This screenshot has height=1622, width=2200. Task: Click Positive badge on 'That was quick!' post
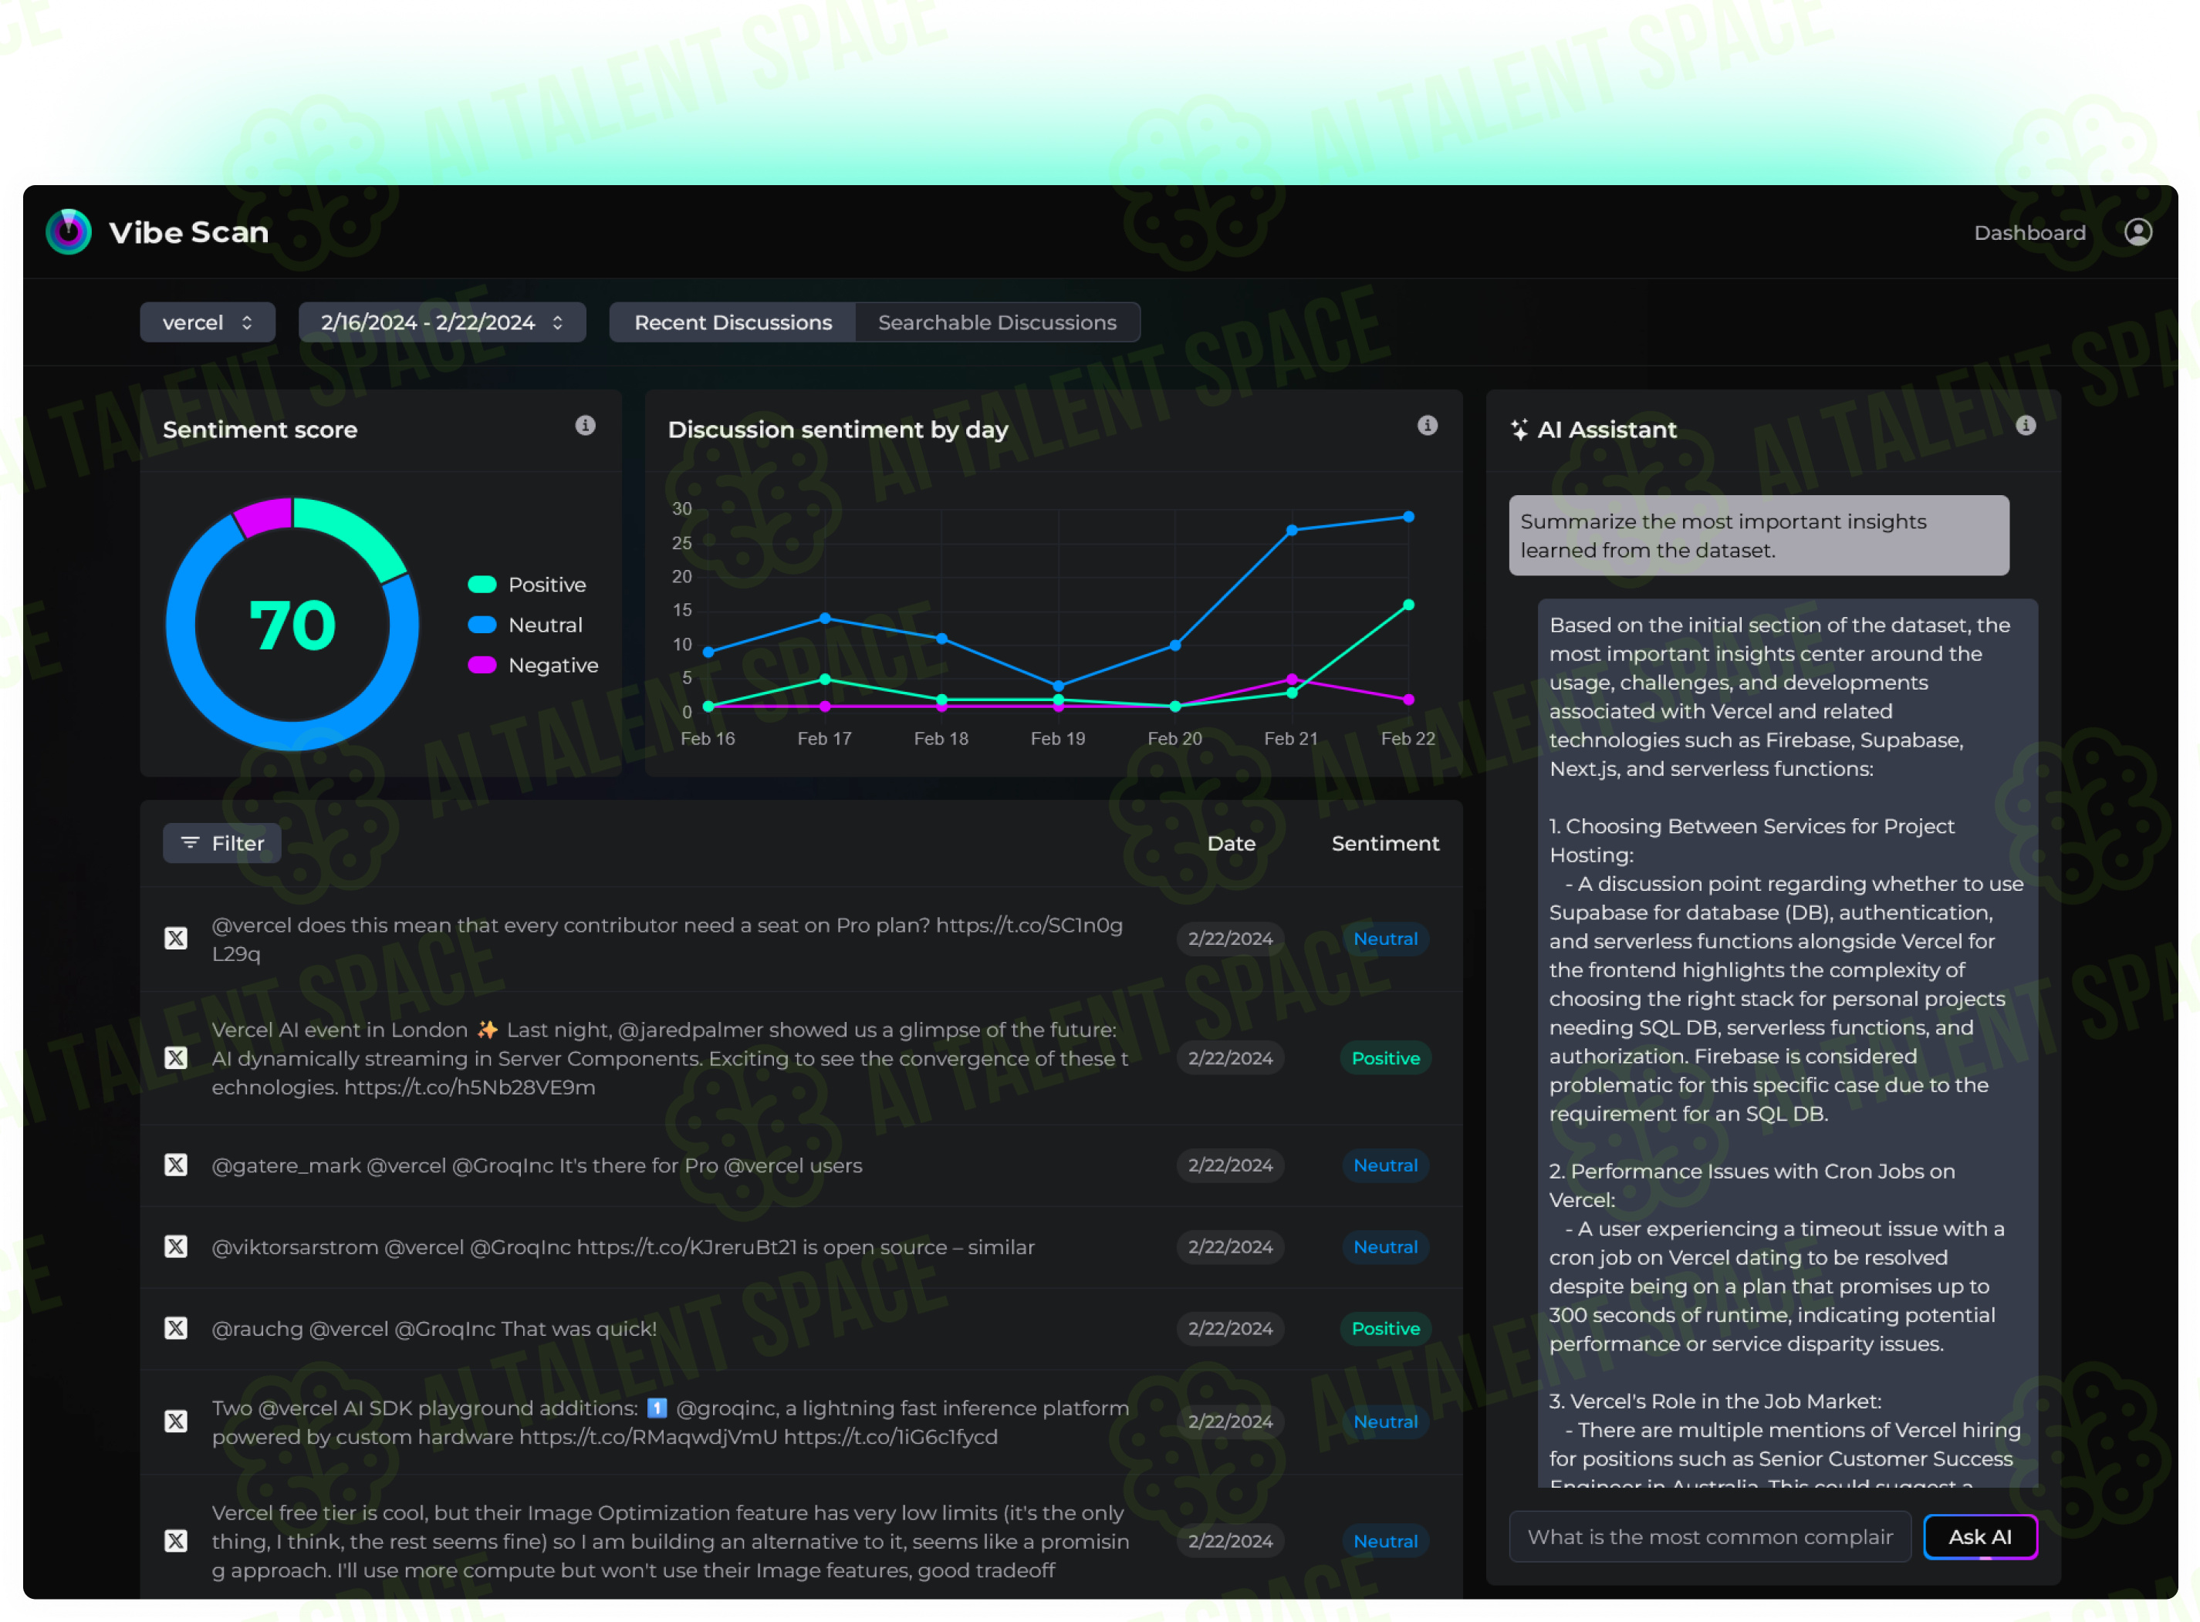(x=1385, y=1328)
